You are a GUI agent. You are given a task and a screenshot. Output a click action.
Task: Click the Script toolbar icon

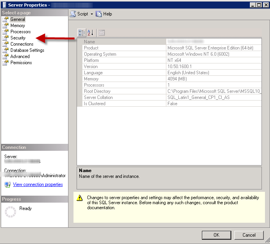(x=73, y=14)
